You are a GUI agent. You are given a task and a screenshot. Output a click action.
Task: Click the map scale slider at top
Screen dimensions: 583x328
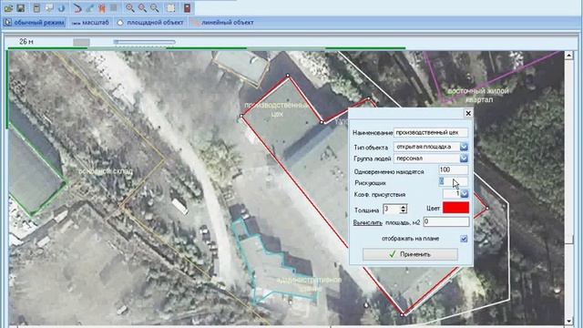click(x=144, y=42)
